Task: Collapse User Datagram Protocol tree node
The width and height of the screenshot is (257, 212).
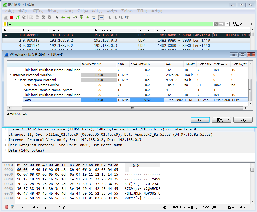Action: tap(16, 80)
